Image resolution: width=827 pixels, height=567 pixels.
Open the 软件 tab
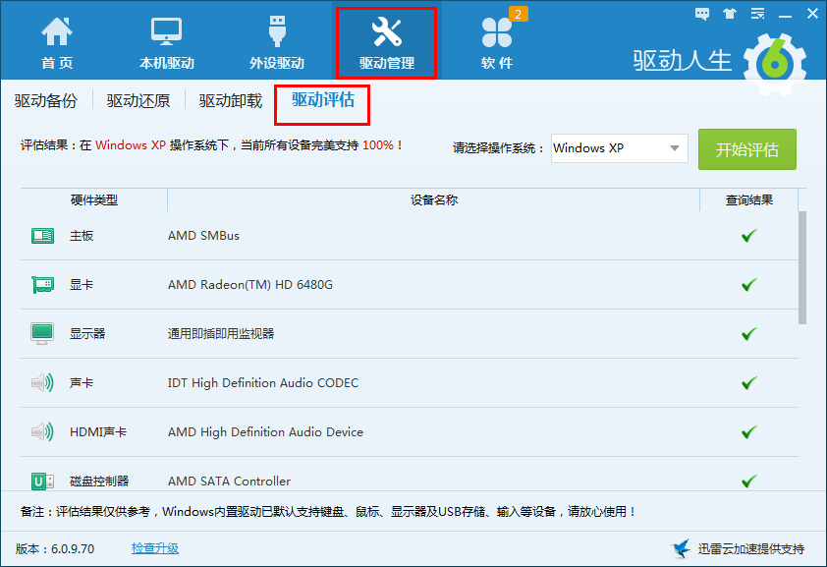(x=497, y=42)
